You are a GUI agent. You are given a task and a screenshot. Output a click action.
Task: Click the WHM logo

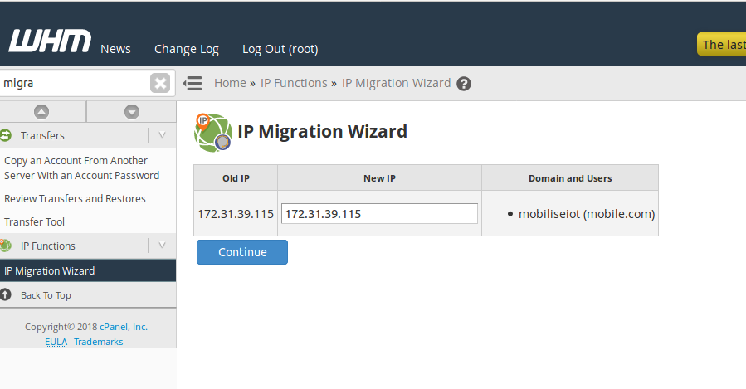pyautogui.click(x=49, y=41)
